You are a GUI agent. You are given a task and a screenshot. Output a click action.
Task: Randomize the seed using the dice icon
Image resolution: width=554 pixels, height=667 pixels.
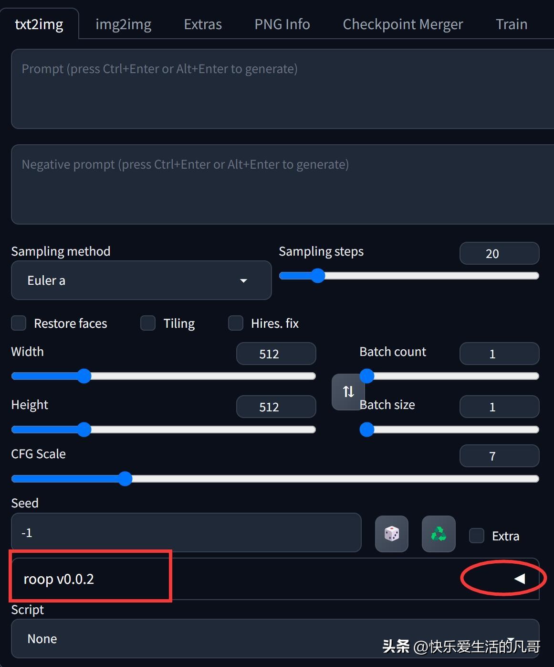[391, 533]
